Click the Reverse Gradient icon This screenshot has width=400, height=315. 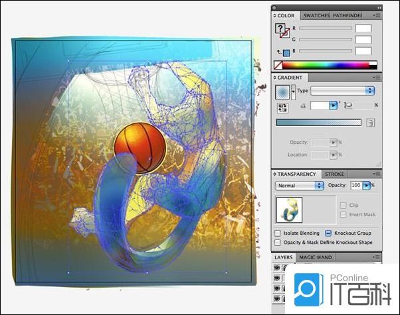coord(282,107)
